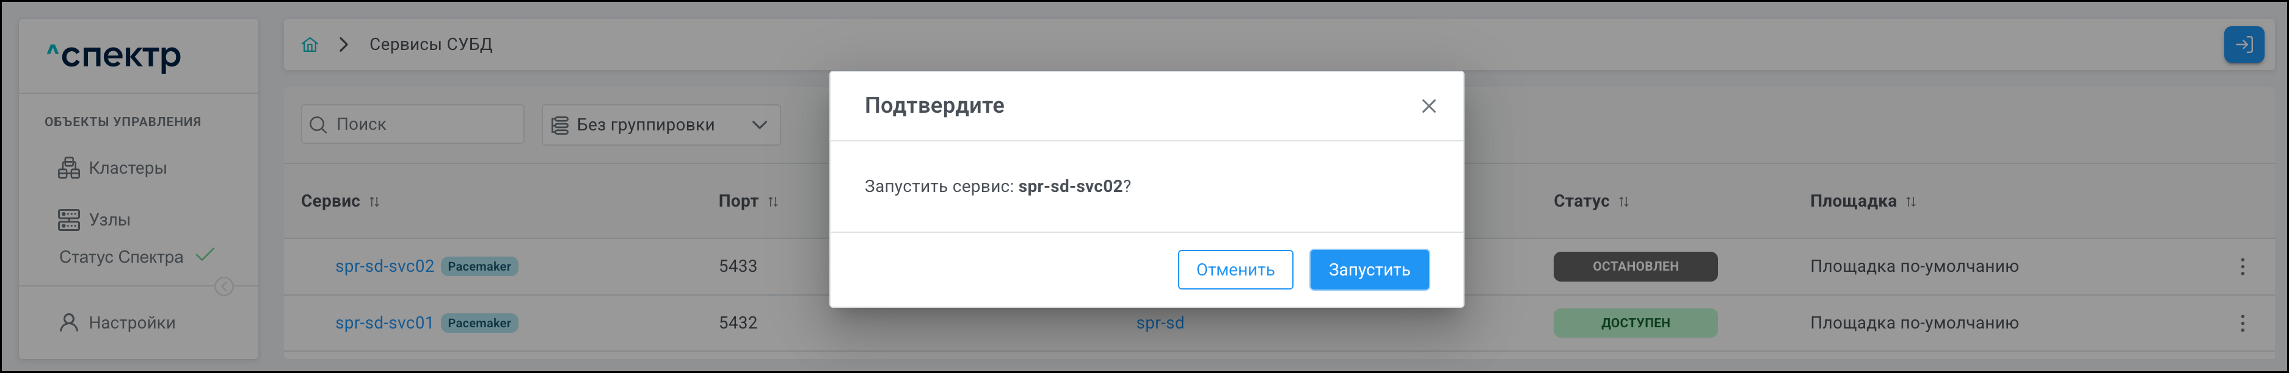Go to Узлы in the sidebar
The width and height of the screenshot is (2289, 373).
pyautogui.click(x=109, y=220)
